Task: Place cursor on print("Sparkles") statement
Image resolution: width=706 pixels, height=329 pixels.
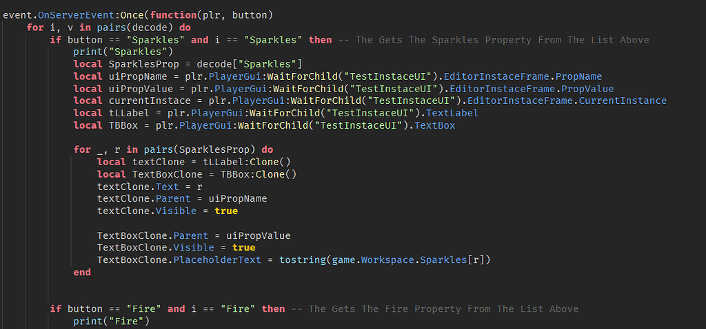Action: coord(123,52)
